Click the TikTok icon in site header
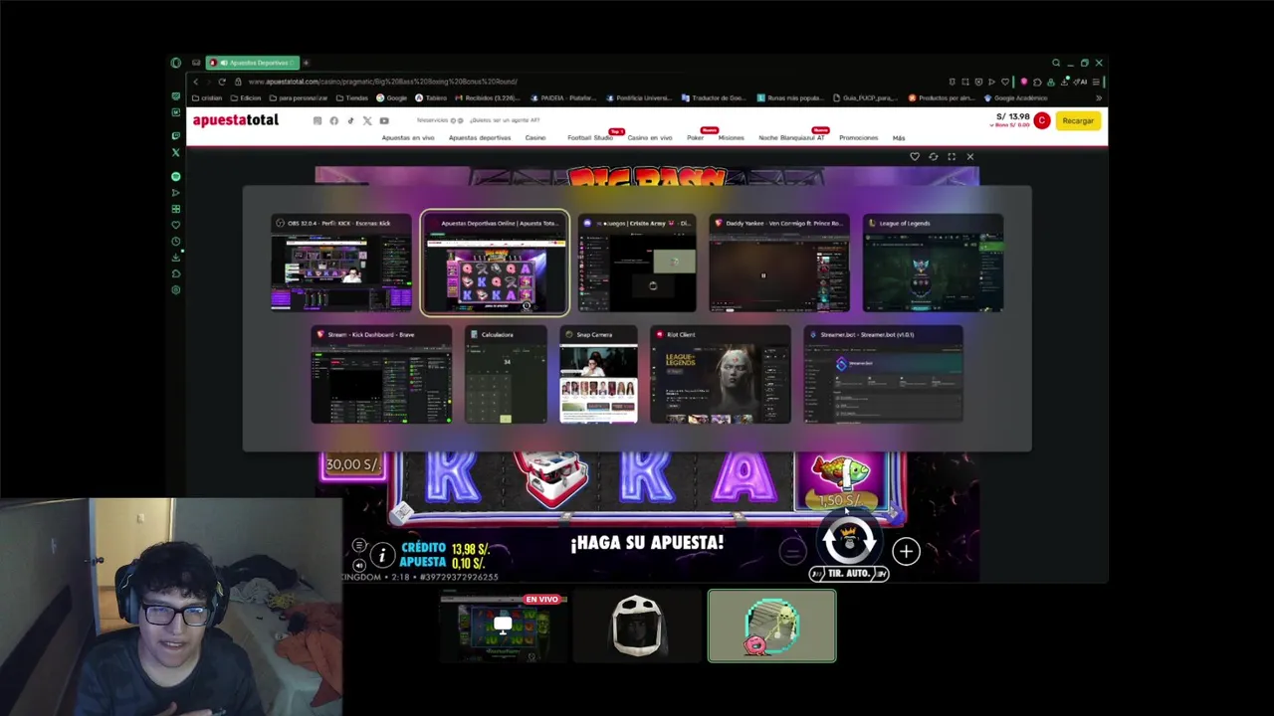This screenshot has height=716, width=1274. point(350,120)
